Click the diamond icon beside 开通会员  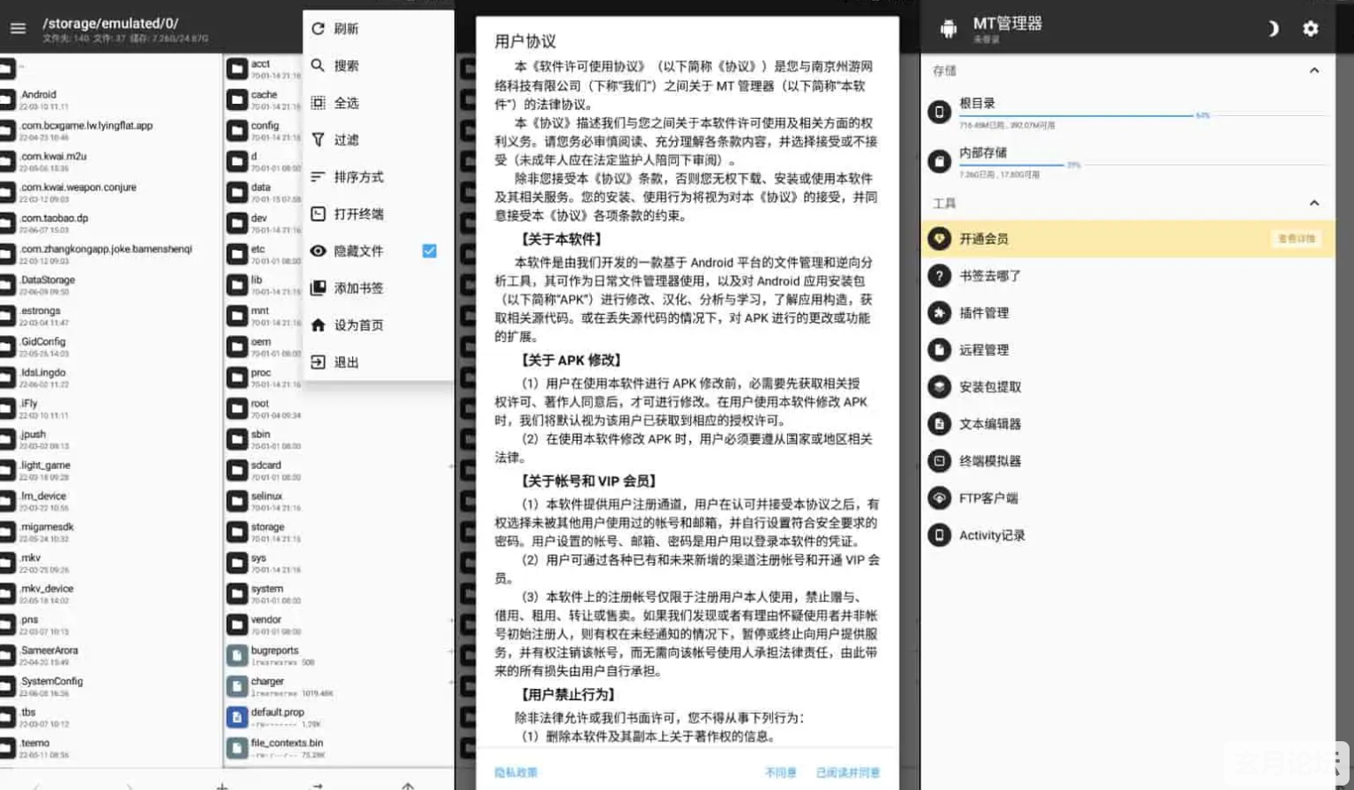939,239
